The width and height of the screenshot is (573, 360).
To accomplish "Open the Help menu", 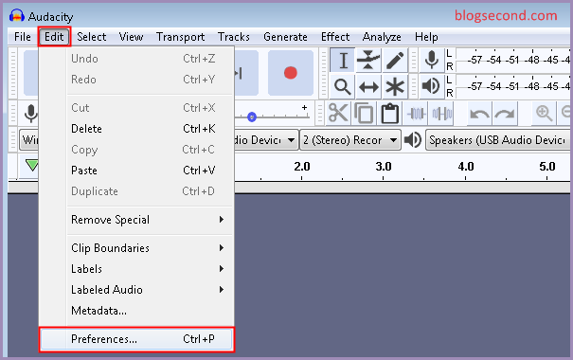I will pyautogui.click(x=426, y=37).
